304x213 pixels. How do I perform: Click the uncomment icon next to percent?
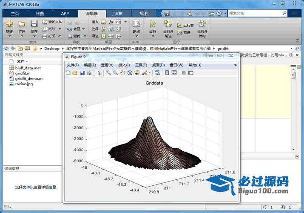coord(111,29)
